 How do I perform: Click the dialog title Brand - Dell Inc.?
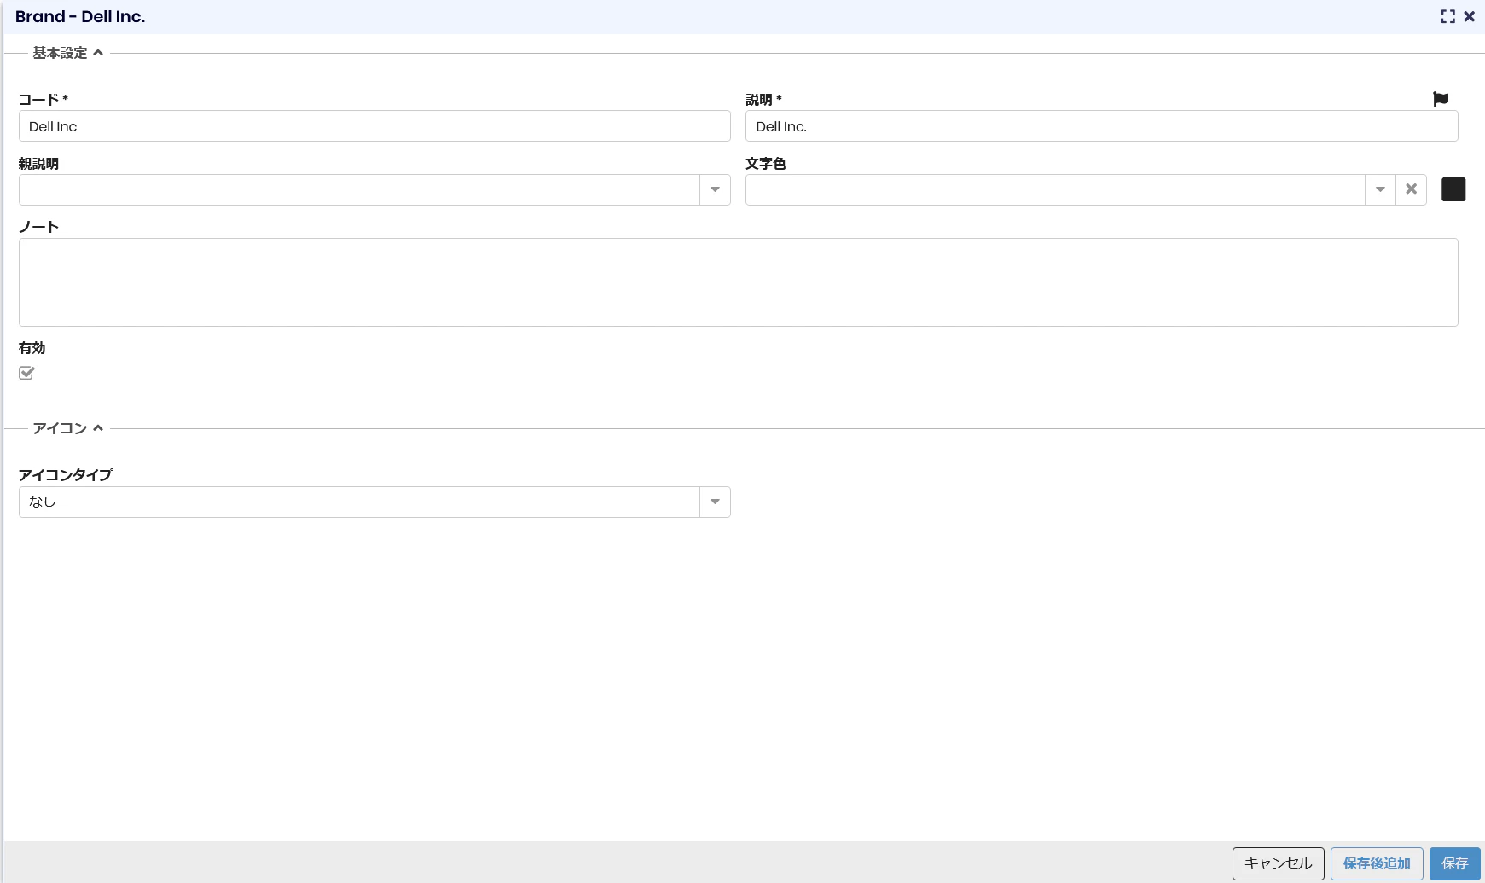pyautogui.click(x=80, y=17)
